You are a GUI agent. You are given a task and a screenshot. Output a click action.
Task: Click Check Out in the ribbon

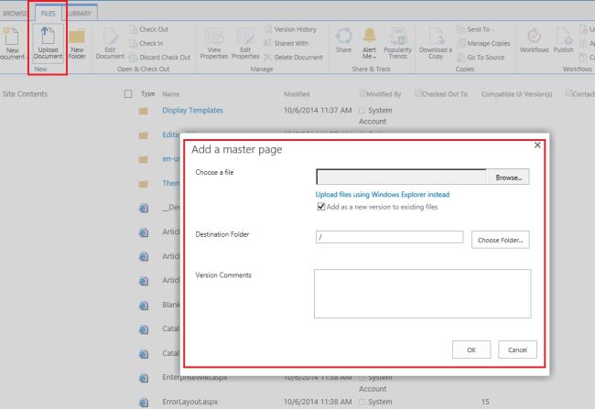point(148,29)
